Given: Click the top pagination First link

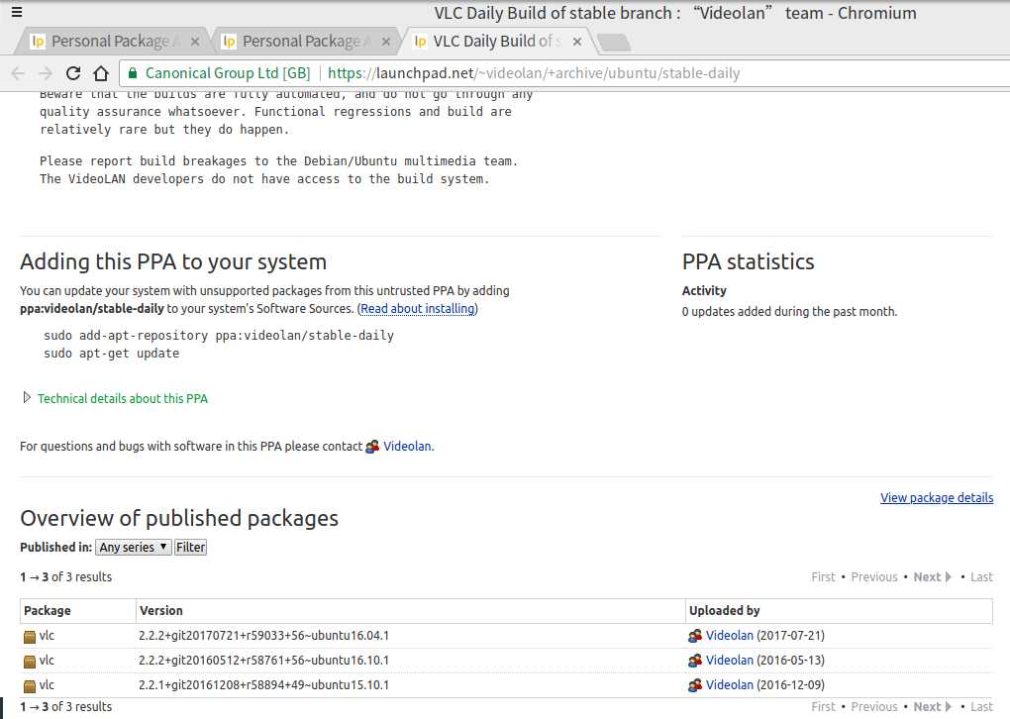Looking at the screenshot, I should (x=823, y=577).
